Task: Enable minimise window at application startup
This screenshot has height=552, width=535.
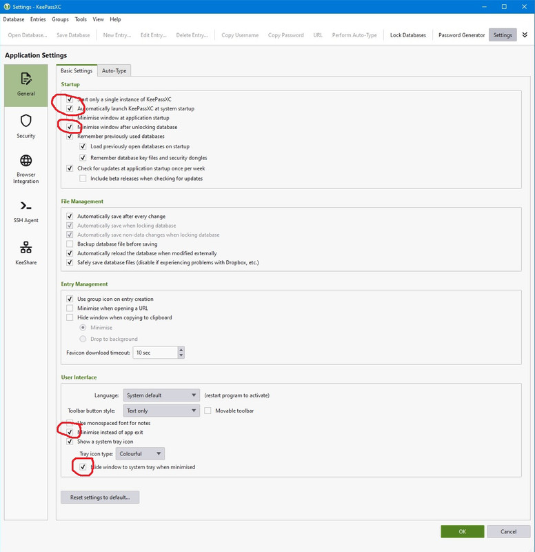Action: pos(70,117)
